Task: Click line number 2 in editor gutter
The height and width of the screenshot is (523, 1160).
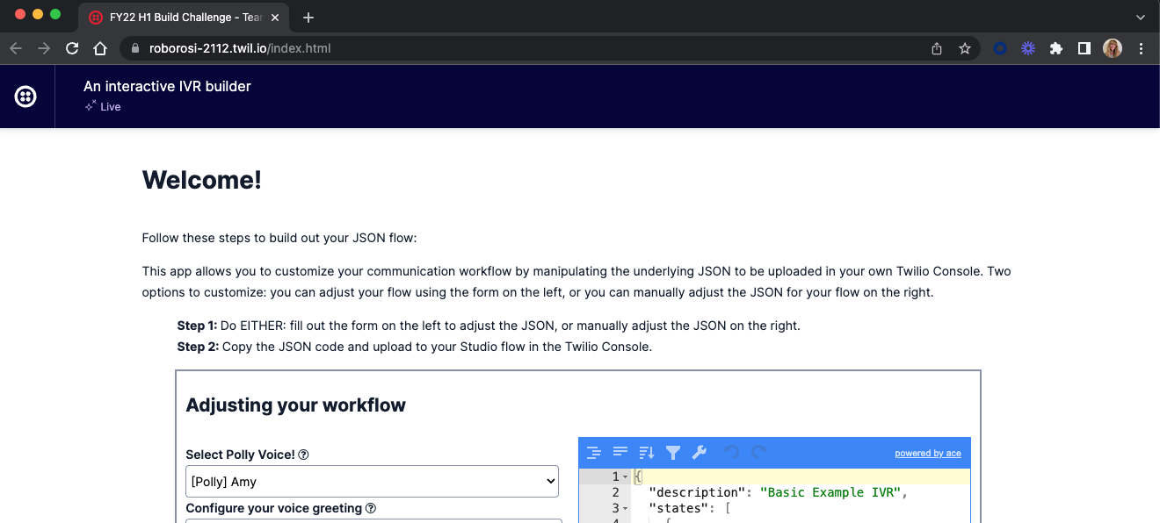Action: pyautogui.click(x=615, y=492)
